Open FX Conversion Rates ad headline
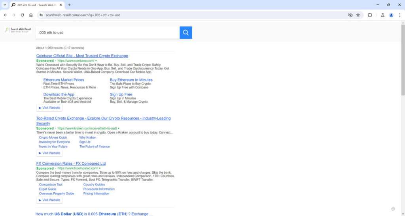 (71, 163)
